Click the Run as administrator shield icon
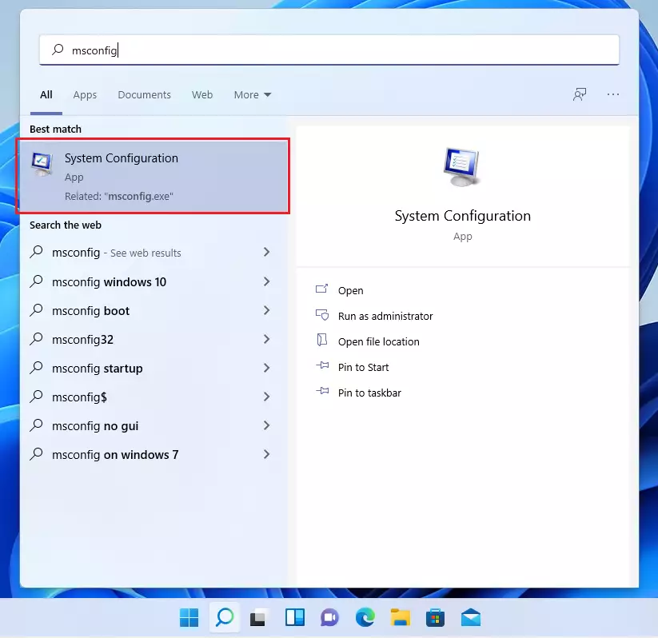 coord(322,315)
